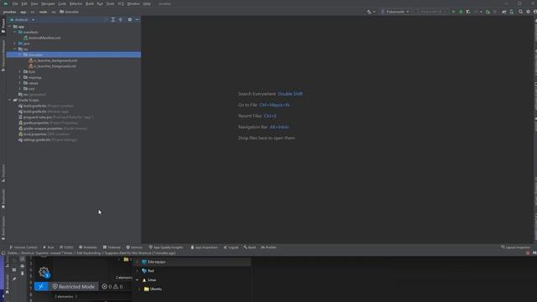Open the Device Manager toolbar icon

pyautogui.click(x=511, y=12)
